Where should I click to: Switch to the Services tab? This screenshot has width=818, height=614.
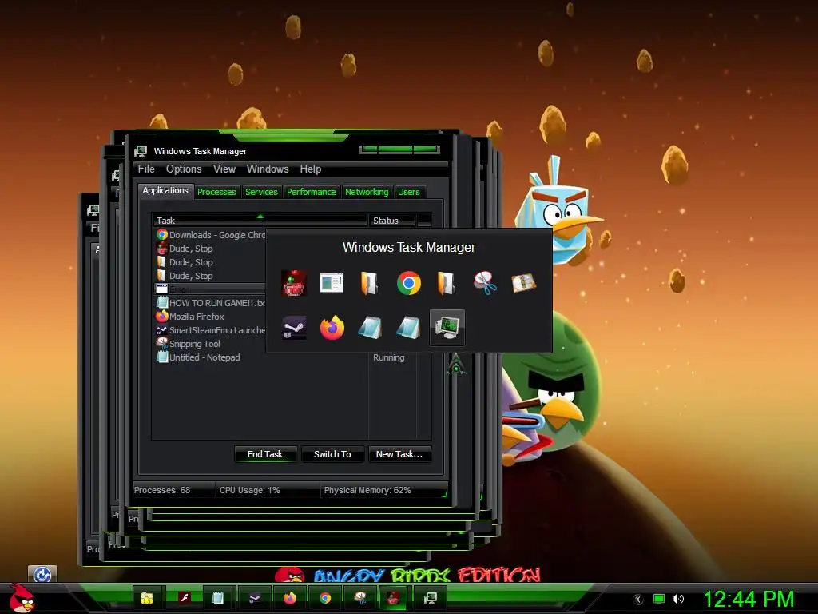[x=261, y=192]
